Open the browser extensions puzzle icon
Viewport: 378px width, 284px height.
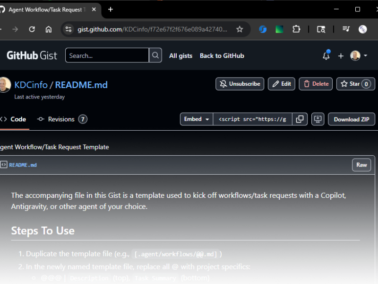click(x=296, y=29)
